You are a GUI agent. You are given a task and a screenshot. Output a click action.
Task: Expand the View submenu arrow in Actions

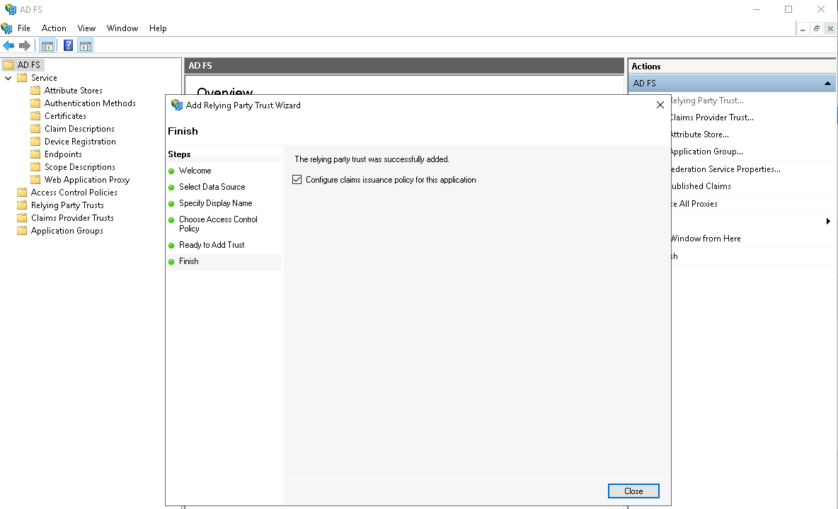point(828,222)
